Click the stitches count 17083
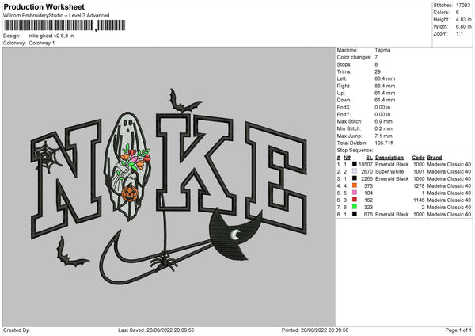 click(x=463, y=6)
